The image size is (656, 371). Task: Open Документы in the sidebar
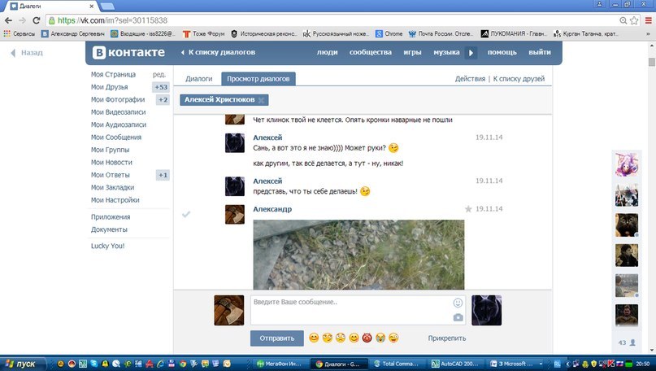point(109,229)
